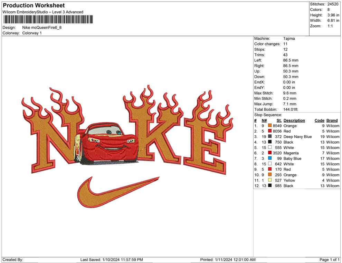Click the Red swatch for stop 2
Screen dimensions: 342x263
(x=270, y=131)
